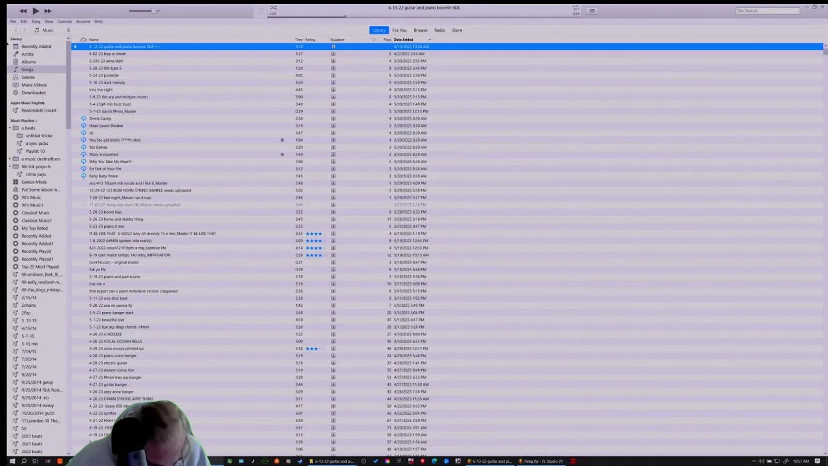
Task: Click the Next track fast-forward button
Action: tap(47, 10)
